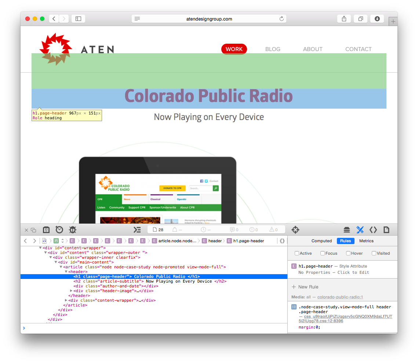Click the New Rule button

tap(305, 287)
